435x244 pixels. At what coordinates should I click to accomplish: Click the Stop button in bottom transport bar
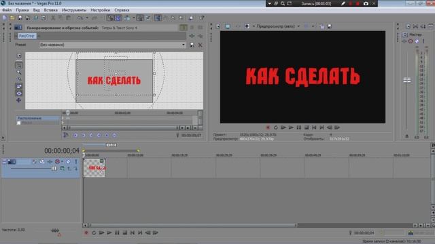pos(125,233)
